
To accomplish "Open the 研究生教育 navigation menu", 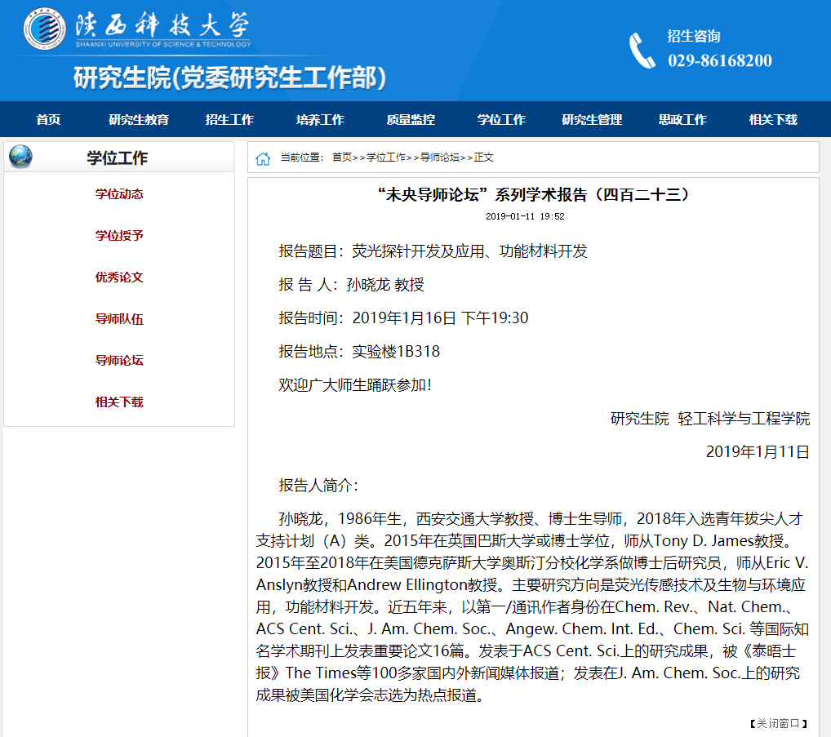I will [139, 119].
